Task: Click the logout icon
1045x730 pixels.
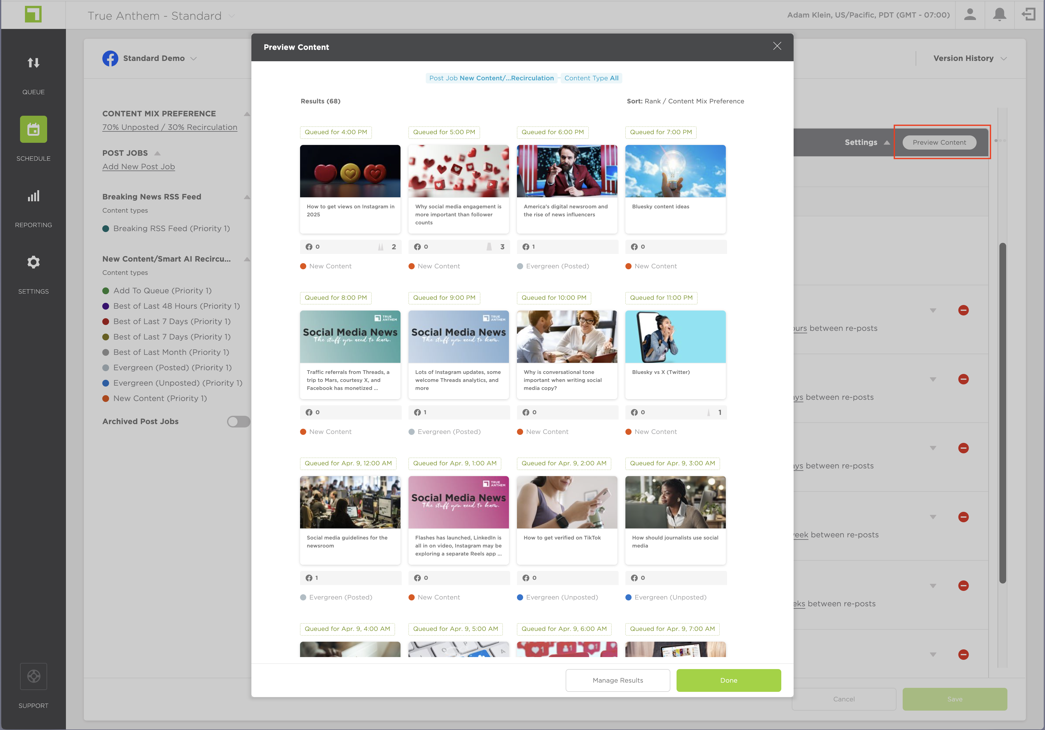Action: 1028,14
